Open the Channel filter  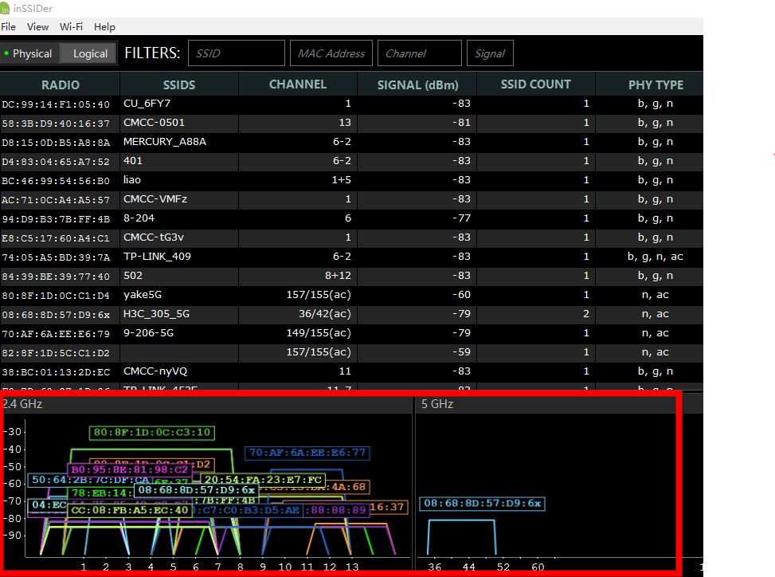pyautogui.click(x=419, y=53)
